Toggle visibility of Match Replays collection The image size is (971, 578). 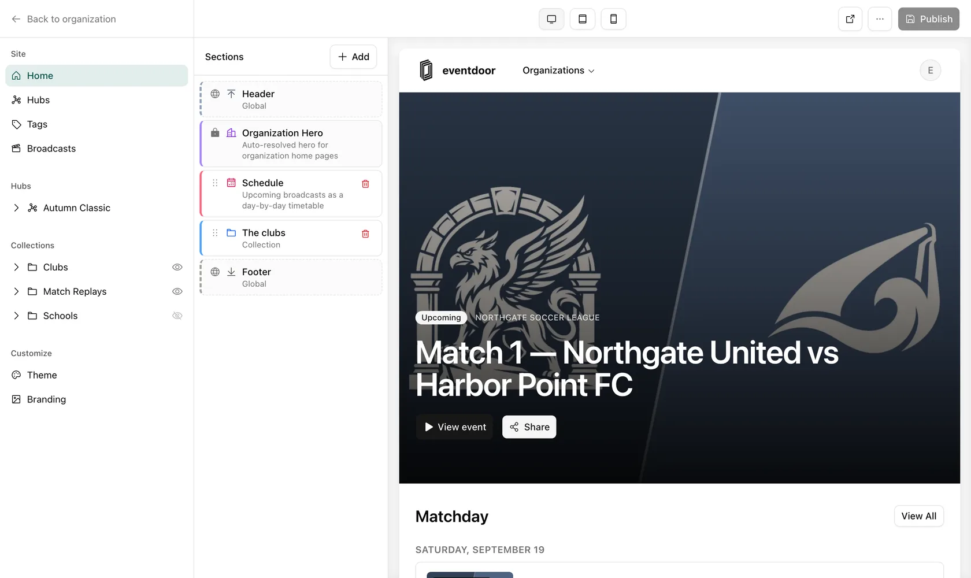click(177, 291)
